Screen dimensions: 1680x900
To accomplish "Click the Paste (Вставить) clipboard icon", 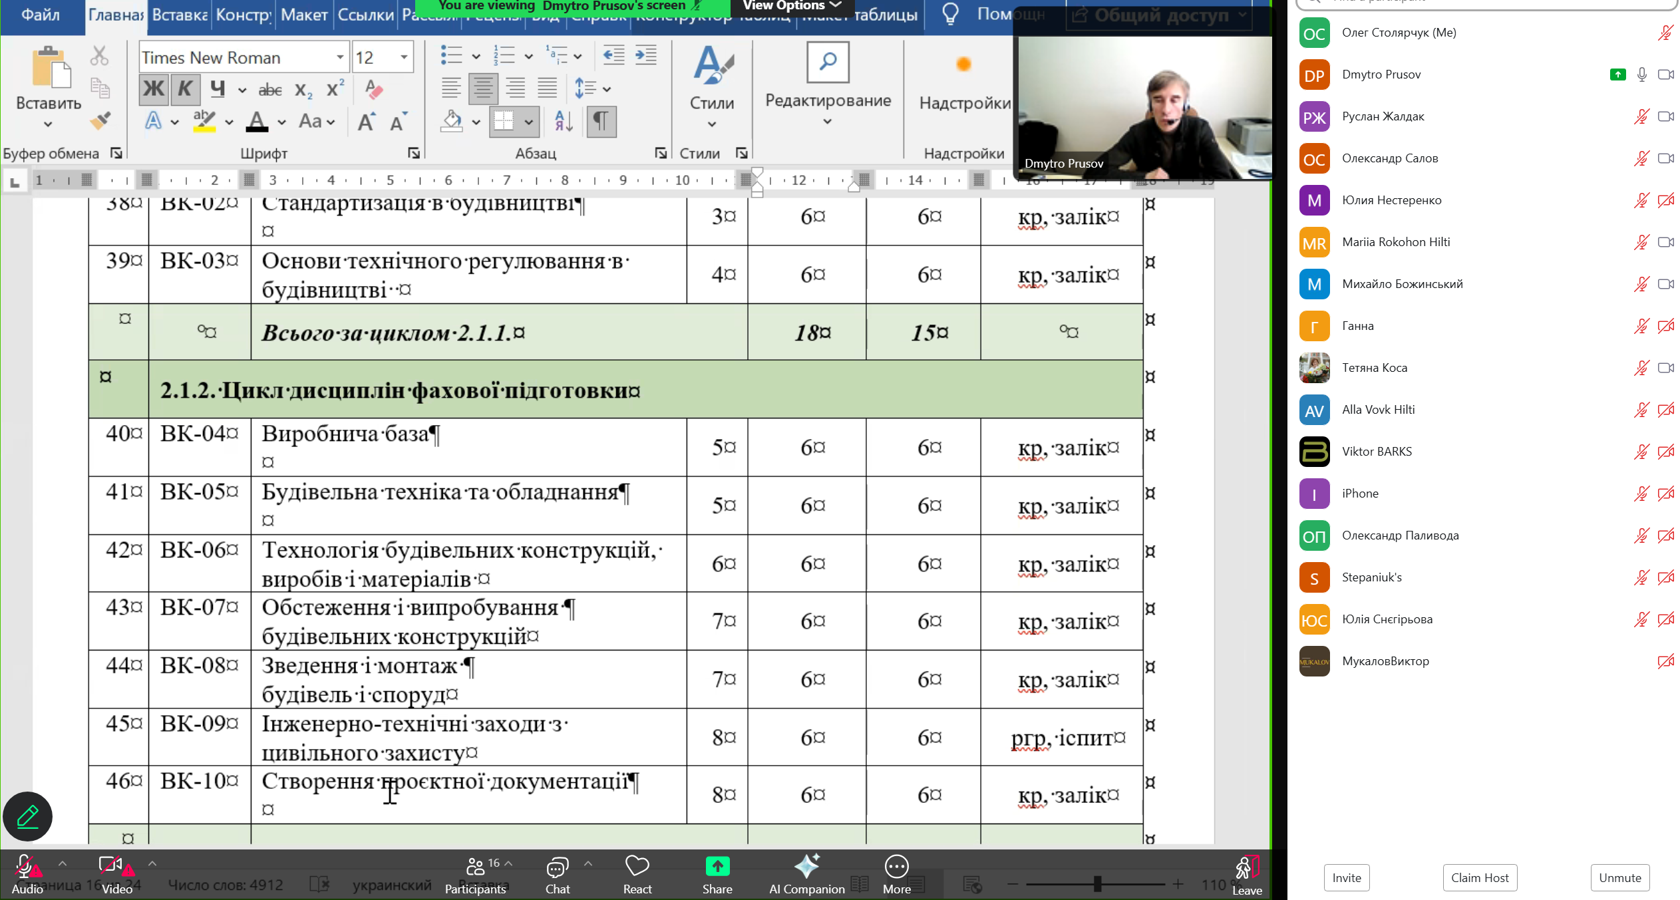I will pos(51,67).
